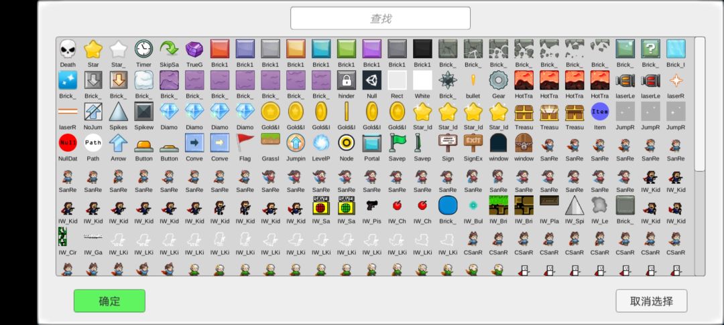The width and height of the screenshot is (724, 325).
Task: Select the bullet item
Action: click(473, 80)
